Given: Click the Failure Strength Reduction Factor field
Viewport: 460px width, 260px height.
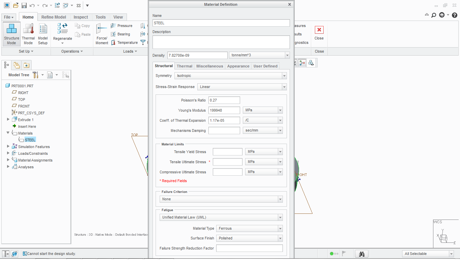Looking at the screenshot, I should (x=250, y=248).
